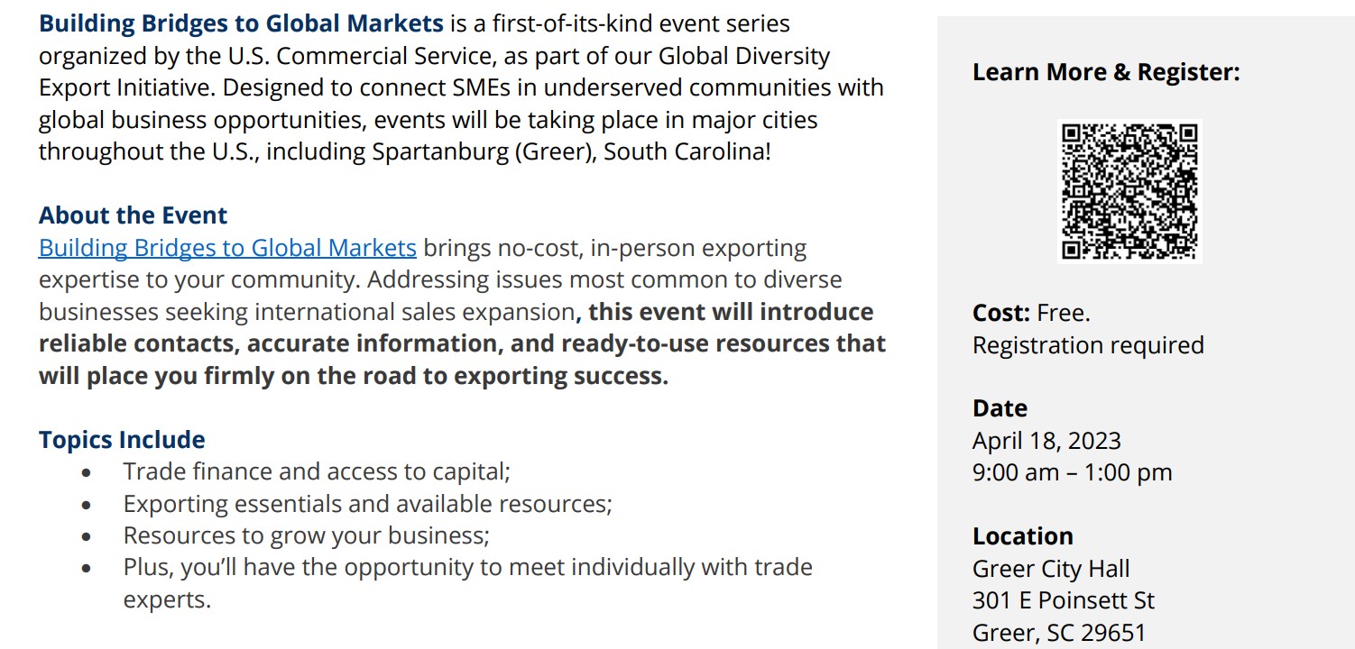
Task: Click the registration QR code
Action: click(1129, 191)
